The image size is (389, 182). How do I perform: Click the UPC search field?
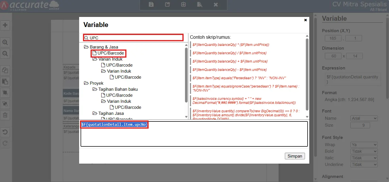pyautogui.click(x=133, y=38)
